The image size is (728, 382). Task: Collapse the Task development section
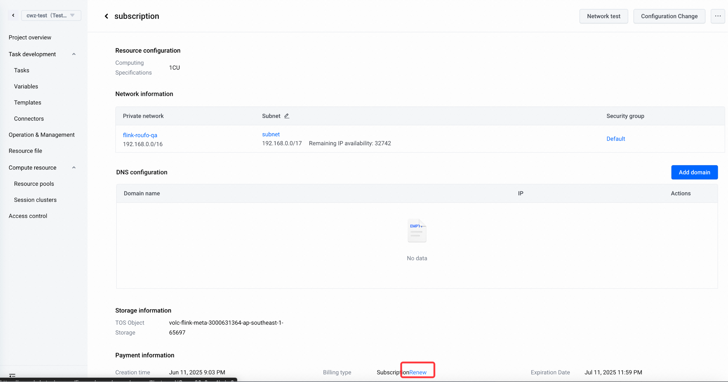coord(74,54)
